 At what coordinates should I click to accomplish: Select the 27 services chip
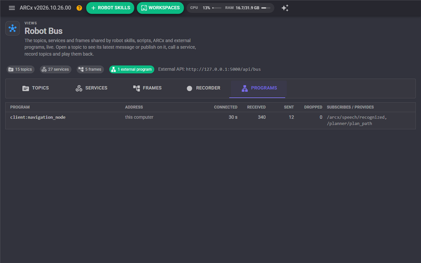pos(56,69)
